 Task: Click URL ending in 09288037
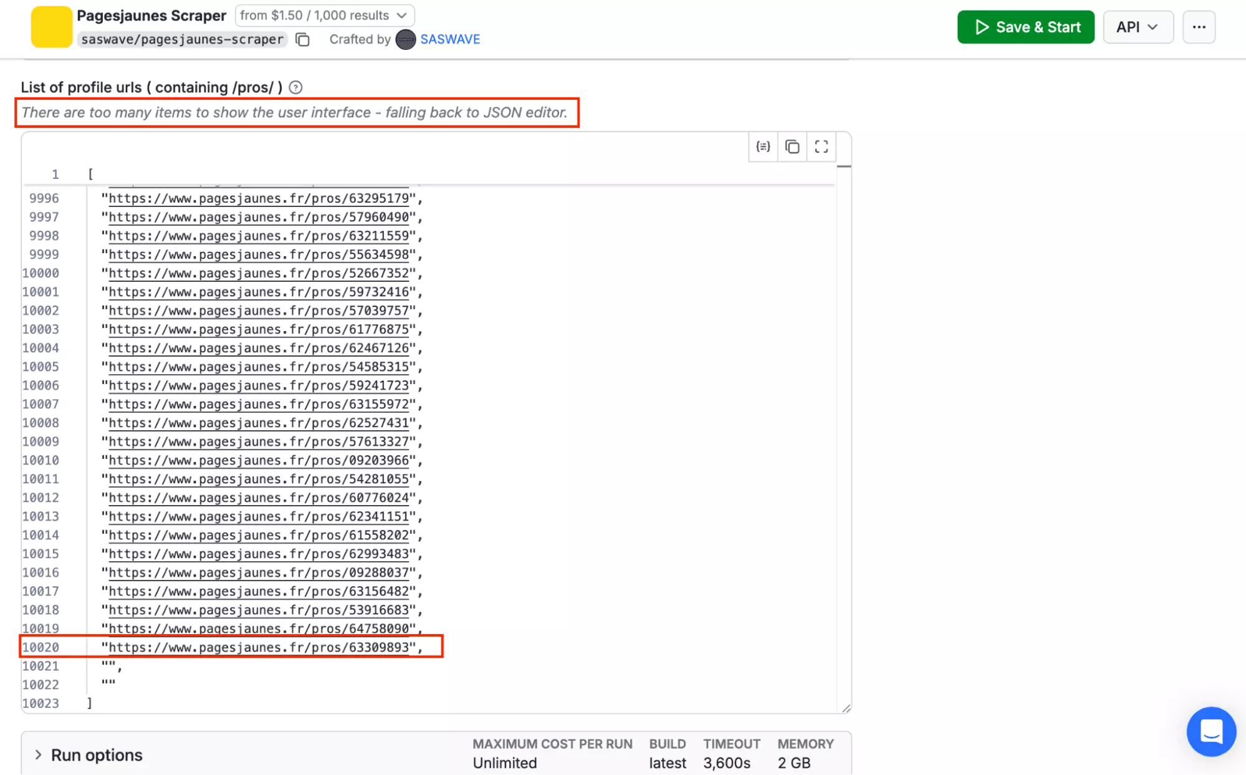(259, 572)
